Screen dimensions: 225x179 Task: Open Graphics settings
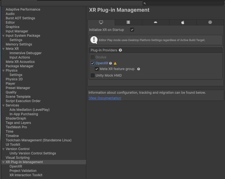point(13,27)
